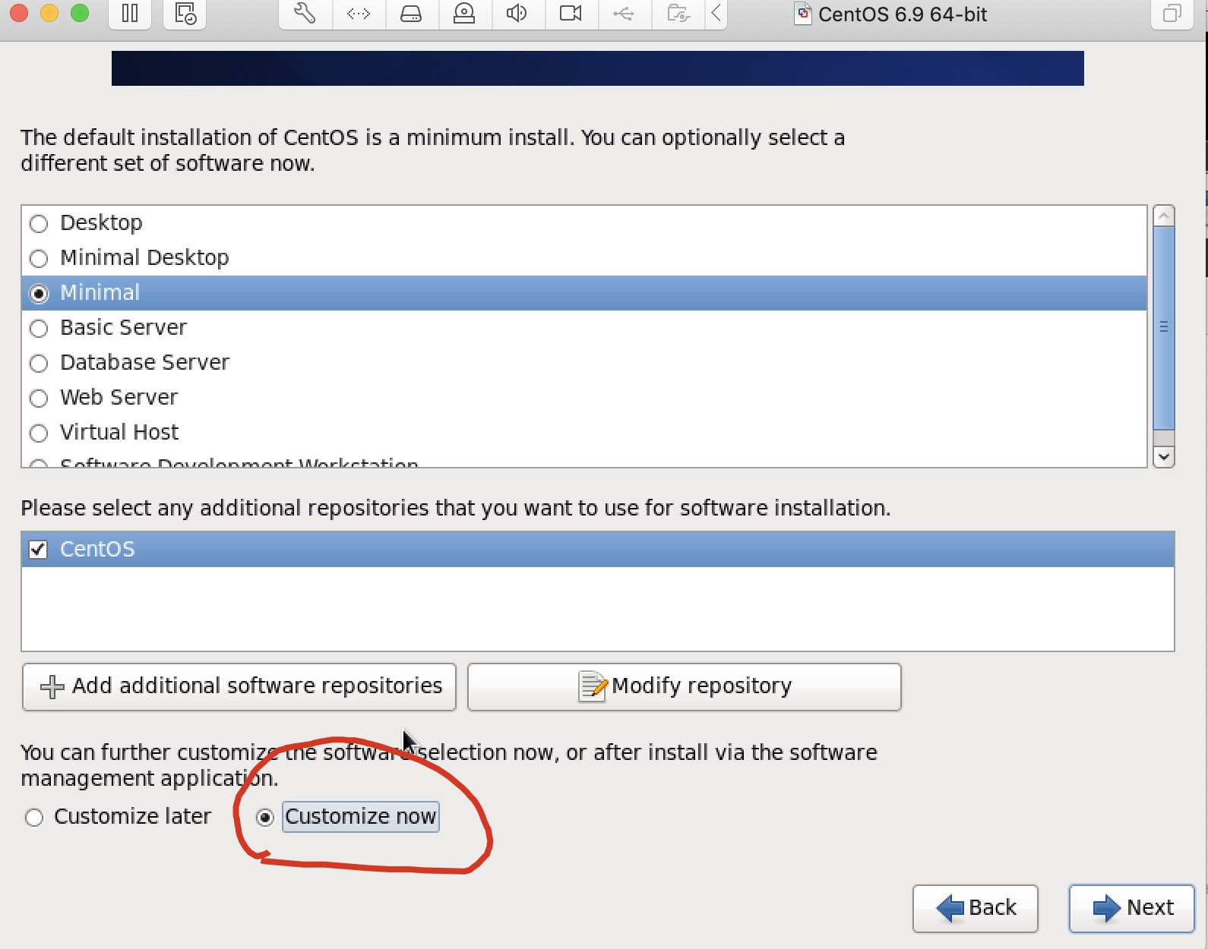Pause the virtual machine

click(130, 14)
